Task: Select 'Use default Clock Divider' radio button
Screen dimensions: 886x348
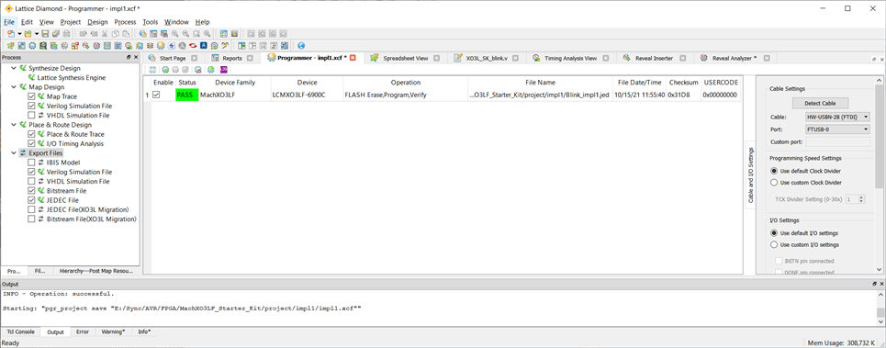Action: [x=774, y=171]
